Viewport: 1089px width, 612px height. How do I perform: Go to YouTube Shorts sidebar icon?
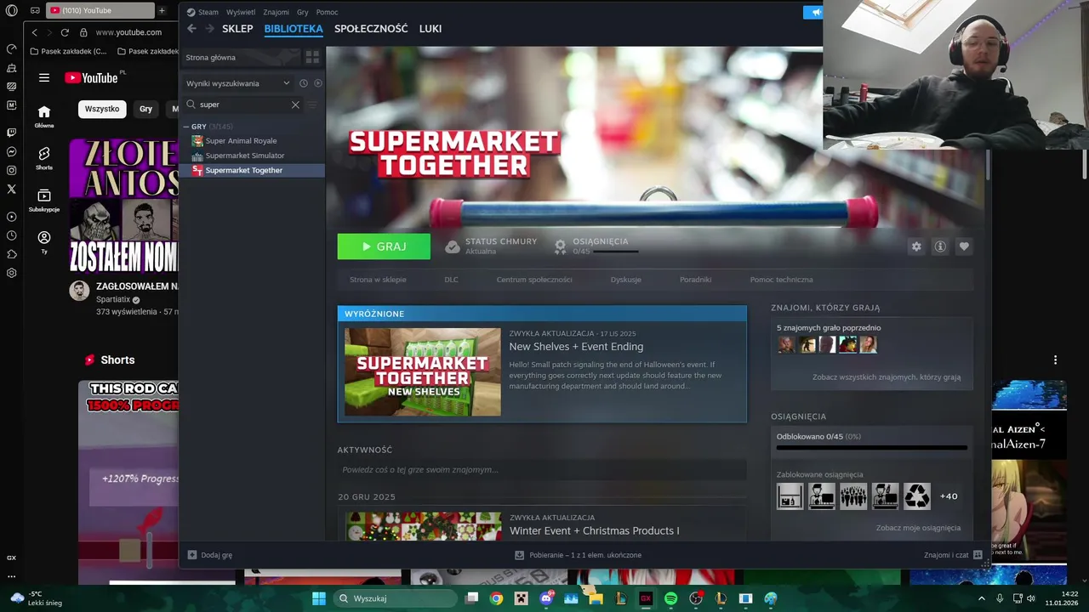coord(44,154)
